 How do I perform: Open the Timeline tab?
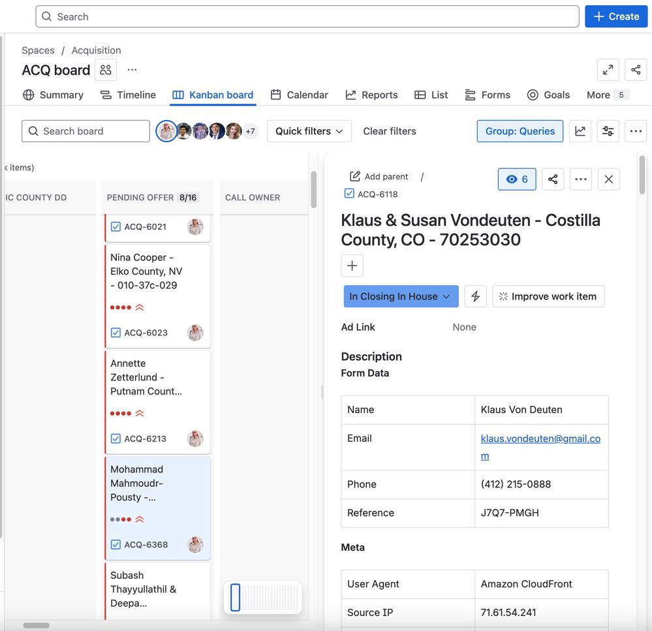pos(128,95)
